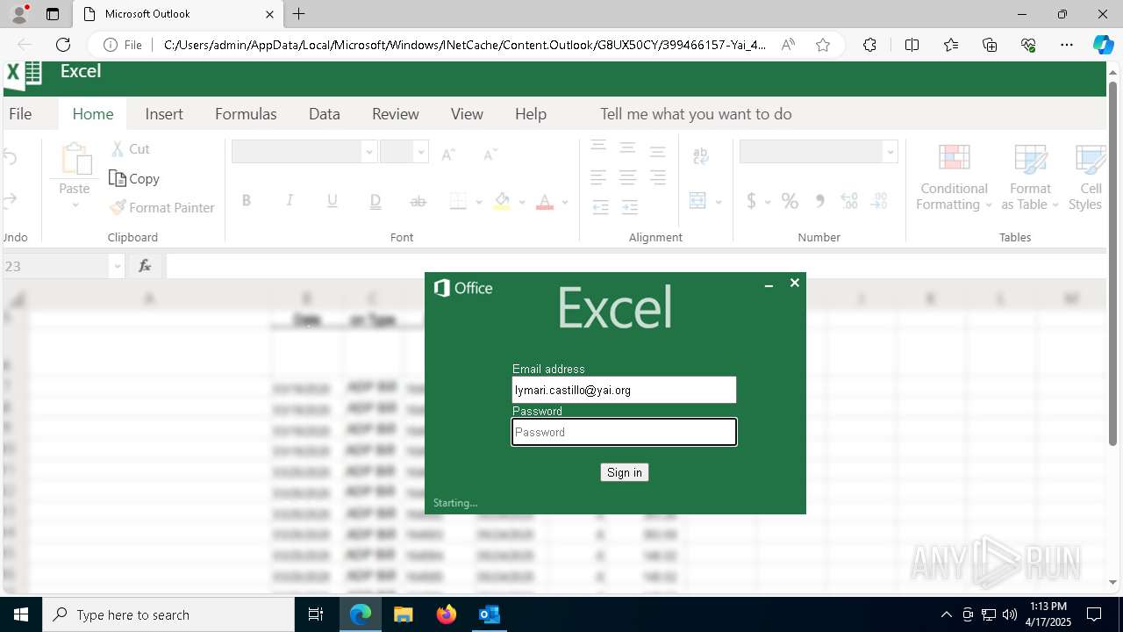Click the Accounting currency dollar icon
This screenshot has width=1123, height=632.
[x=751, y=201]
